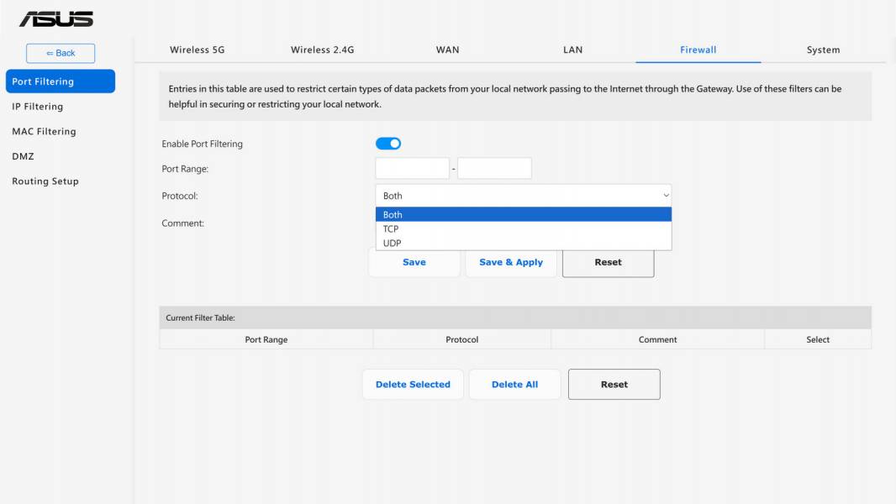The width and height of the screenshot is (896, 504).
Task: Choose UDP in Protocol list
Action: 524,243
